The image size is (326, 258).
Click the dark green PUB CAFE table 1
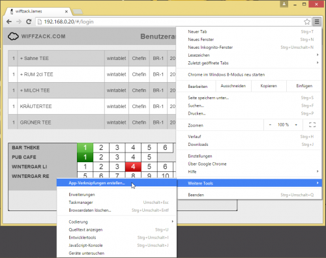85,157
